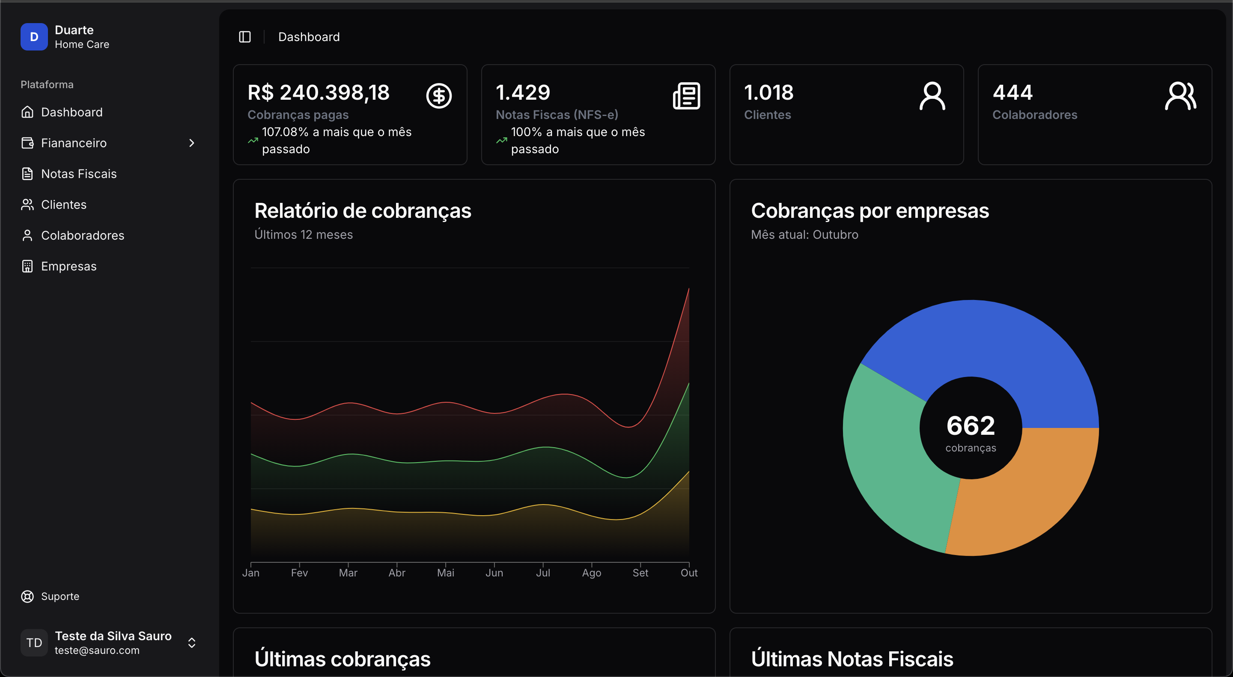
Task: Click the Fiananceiro wallet icon
Action: [x=27, y=143]
